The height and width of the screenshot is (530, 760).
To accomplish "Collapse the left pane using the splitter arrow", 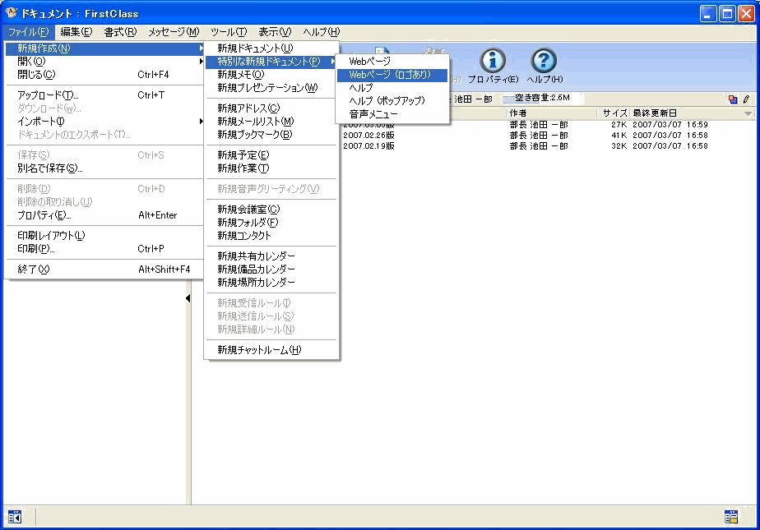I will pos(188,298).
